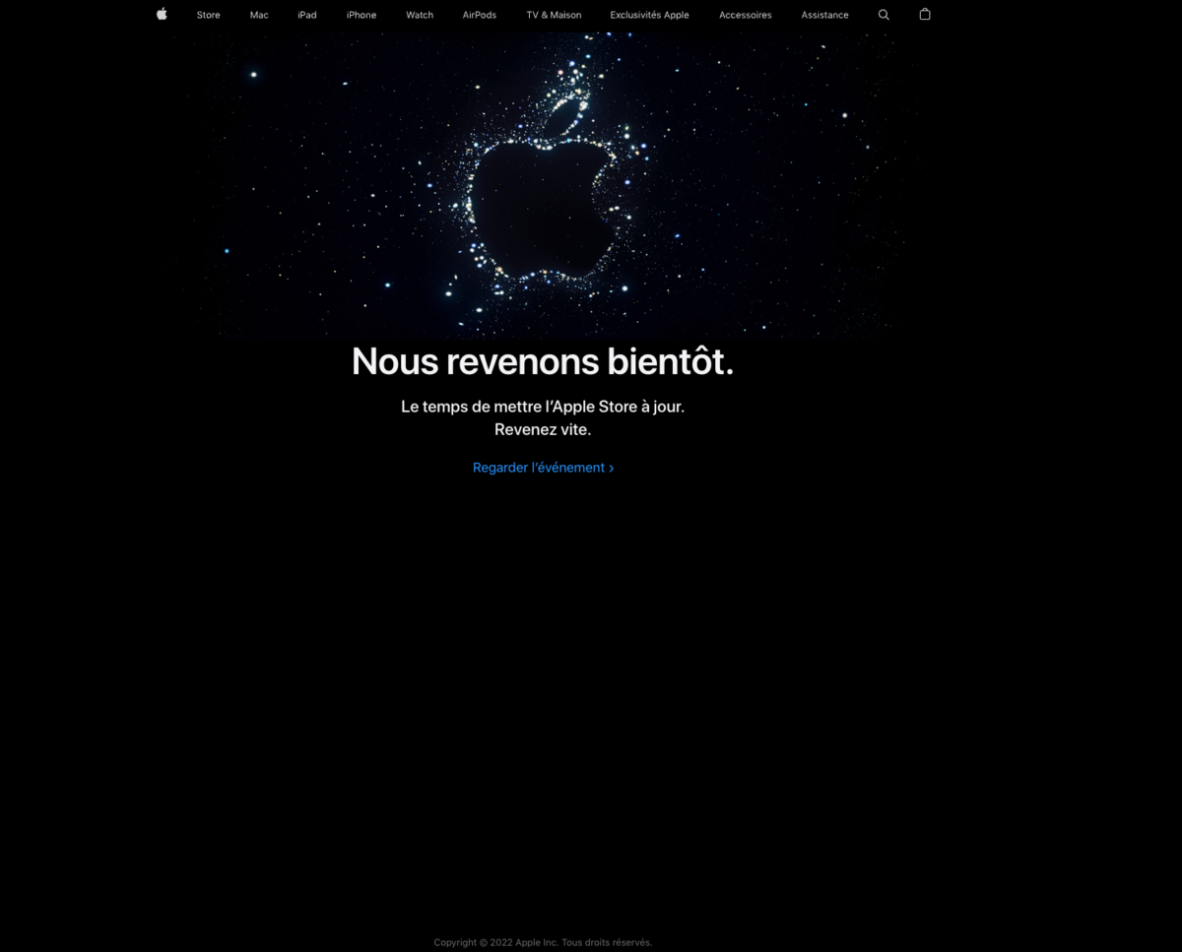Select Exclusivités Apple navigation item
This screenshot has width=1182, height=952.
(x=649, y=15)
